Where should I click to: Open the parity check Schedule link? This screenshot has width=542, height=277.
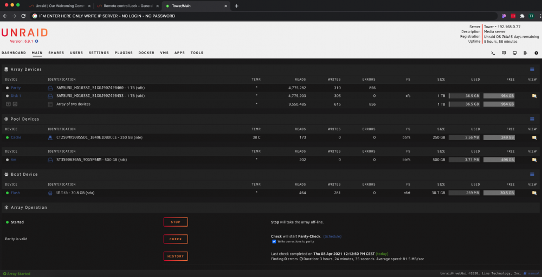click(332, 236)
